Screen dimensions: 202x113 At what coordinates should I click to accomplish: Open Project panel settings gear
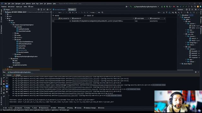(47, 9)
